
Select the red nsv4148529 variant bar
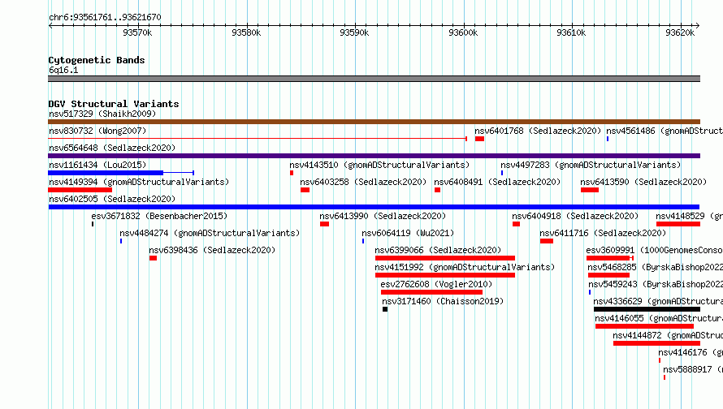click(x=678, y=224)
